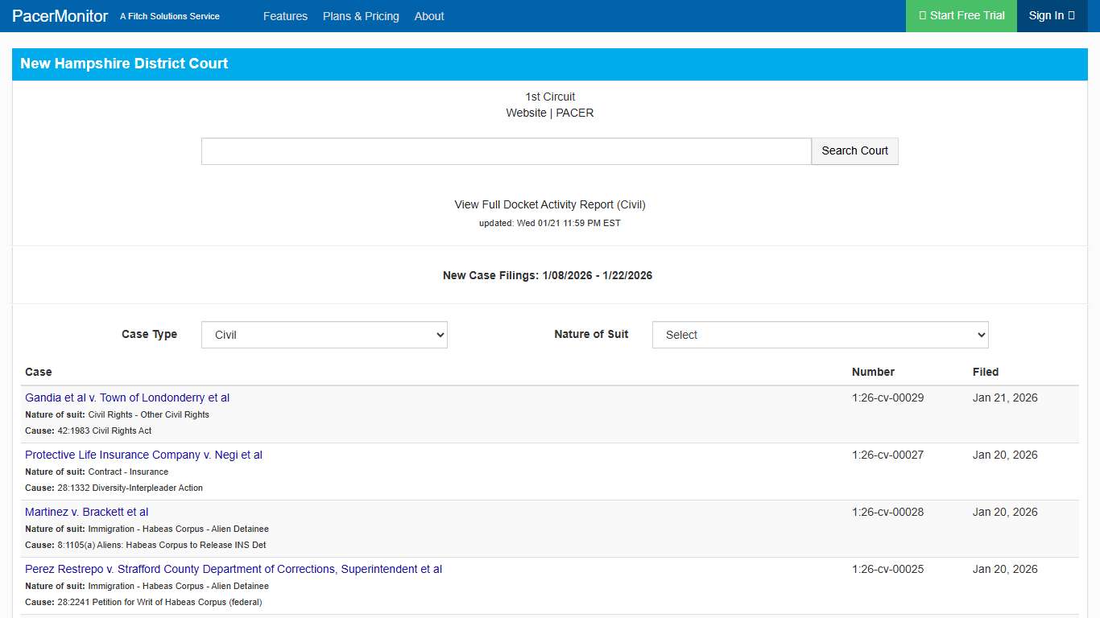
Task: Open Martinez v. Brackett et al case
Action: (86, 512)
